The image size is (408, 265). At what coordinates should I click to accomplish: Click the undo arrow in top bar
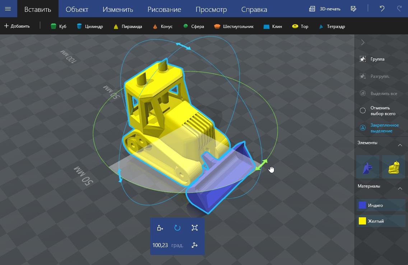click(x=382, y=9)
